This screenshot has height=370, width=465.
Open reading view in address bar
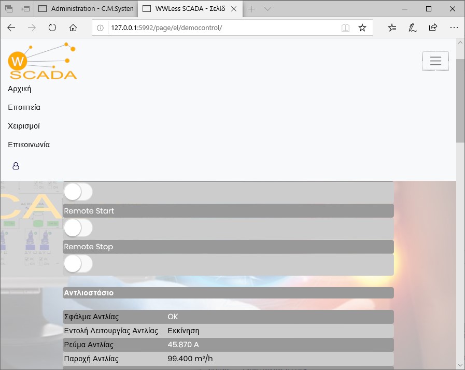(345, 28)
